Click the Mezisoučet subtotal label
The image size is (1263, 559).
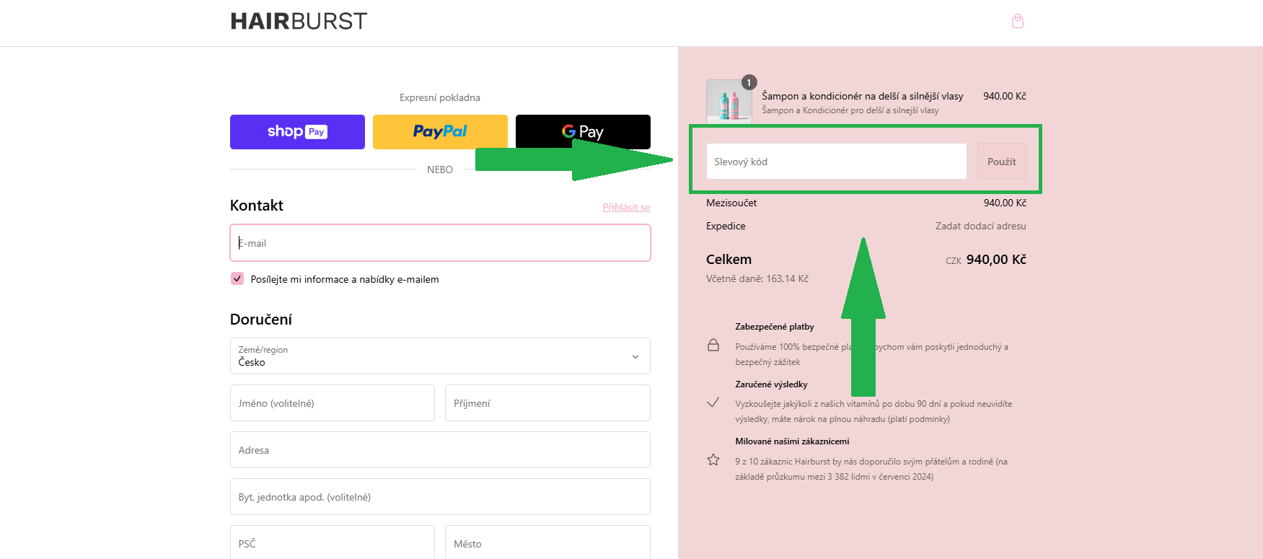731,203
